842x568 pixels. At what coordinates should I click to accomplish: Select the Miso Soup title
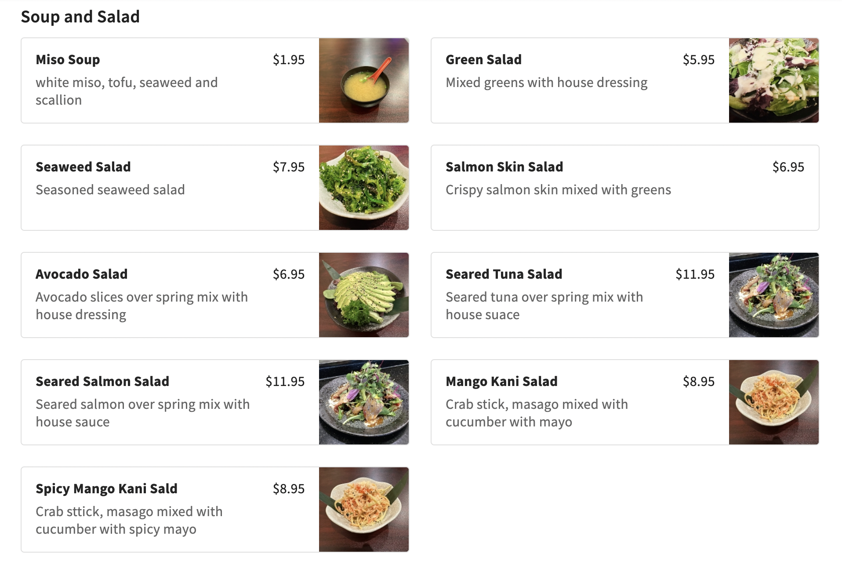tap(68, 59)
